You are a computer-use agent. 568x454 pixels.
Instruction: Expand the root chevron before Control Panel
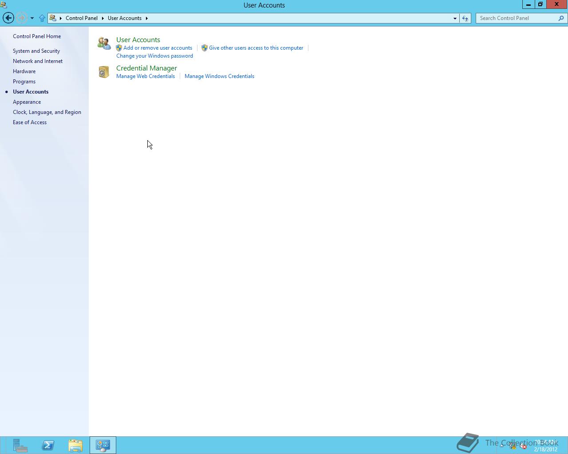61,18
